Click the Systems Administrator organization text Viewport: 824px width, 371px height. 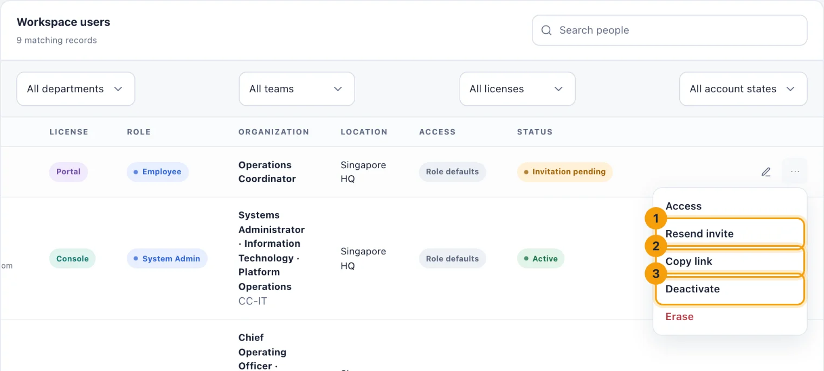(272, 251)
